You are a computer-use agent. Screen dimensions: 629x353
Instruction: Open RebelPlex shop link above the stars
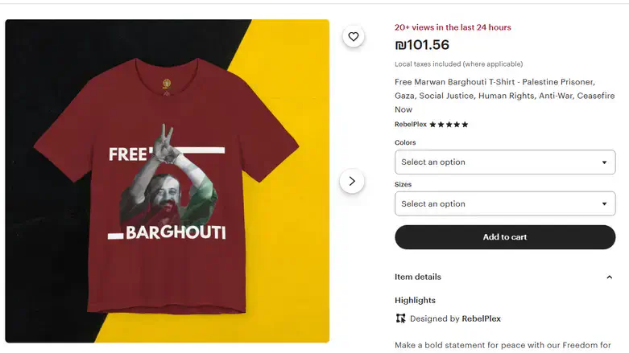tap(411, 125)
